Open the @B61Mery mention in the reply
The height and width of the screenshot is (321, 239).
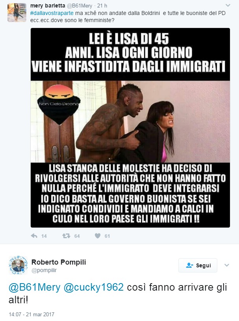[34, 287]
